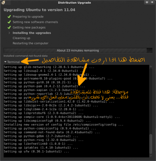Click the terminal line for python-xapian
Viewport: 156px width, 161px height.
pos(41,90)
